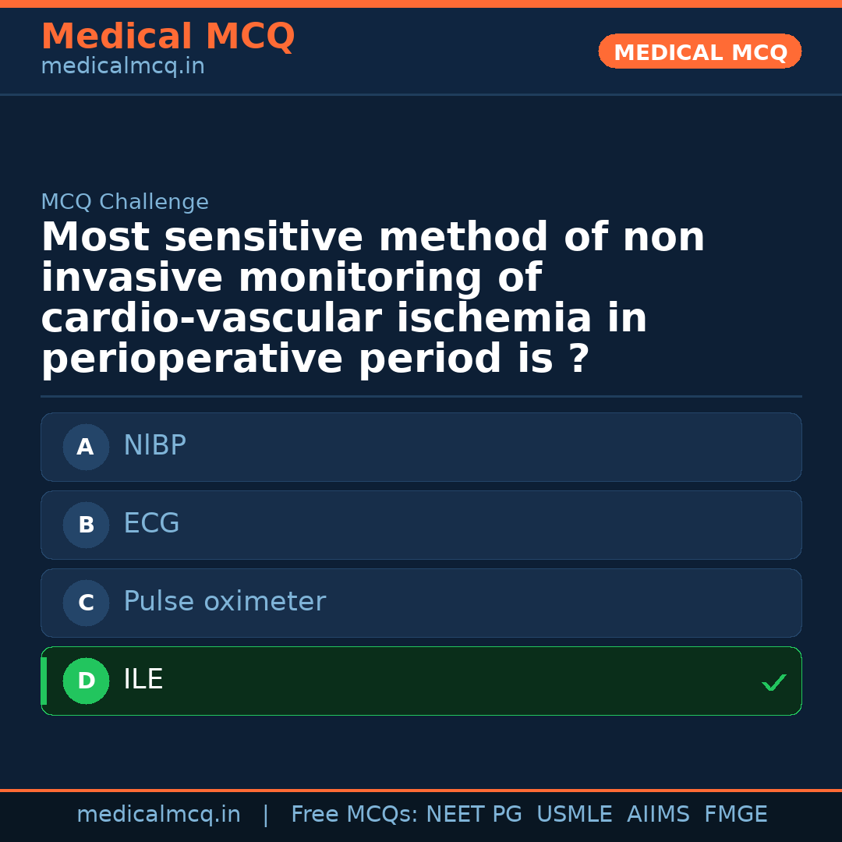842x842 pixels.
Task: Select the ECG answer text
Action: tap(151, 524)
